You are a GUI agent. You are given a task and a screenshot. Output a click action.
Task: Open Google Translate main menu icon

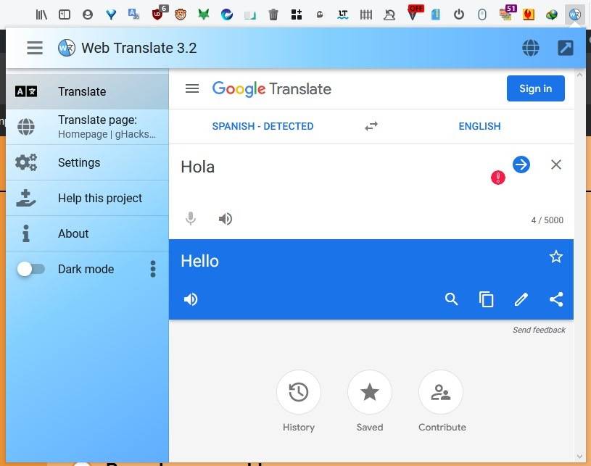(x=192, y=88)
